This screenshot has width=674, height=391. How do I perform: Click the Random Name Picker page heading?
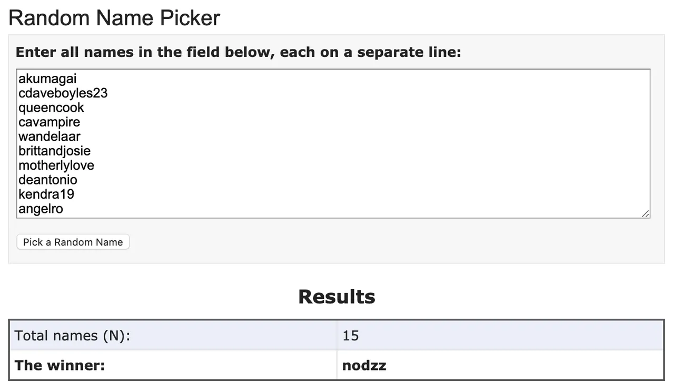tap(114, 18)
